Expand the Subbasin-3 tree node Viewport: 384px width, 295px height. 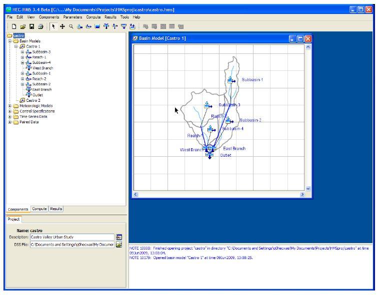pos(22,52)
